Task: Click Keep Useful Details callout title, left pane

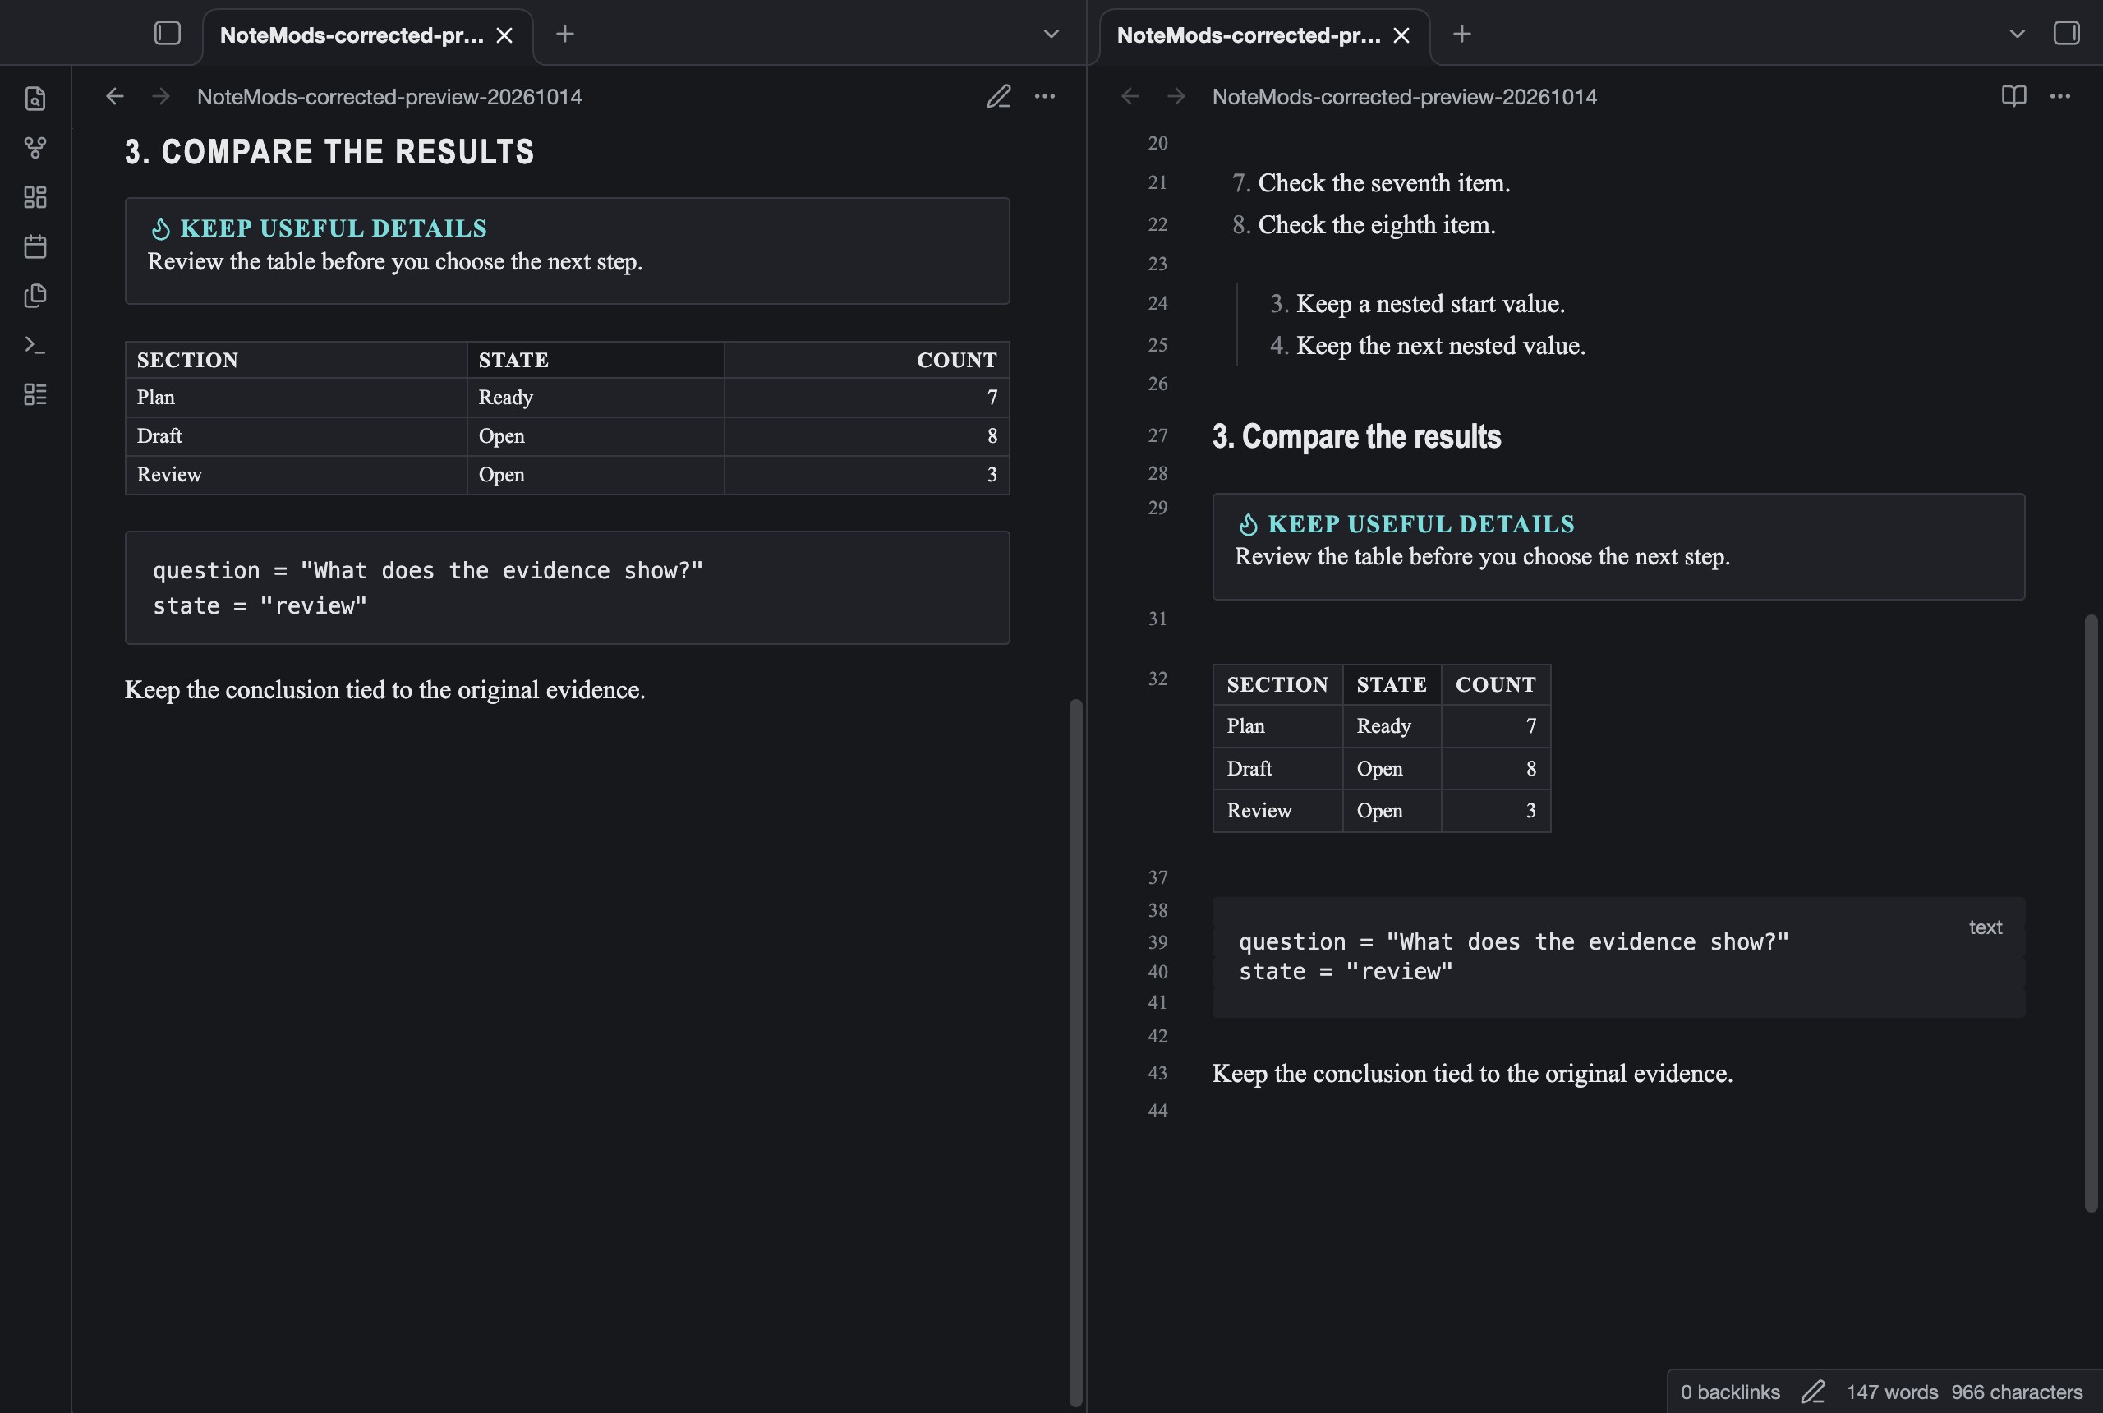Action: (x=334, y=228)
